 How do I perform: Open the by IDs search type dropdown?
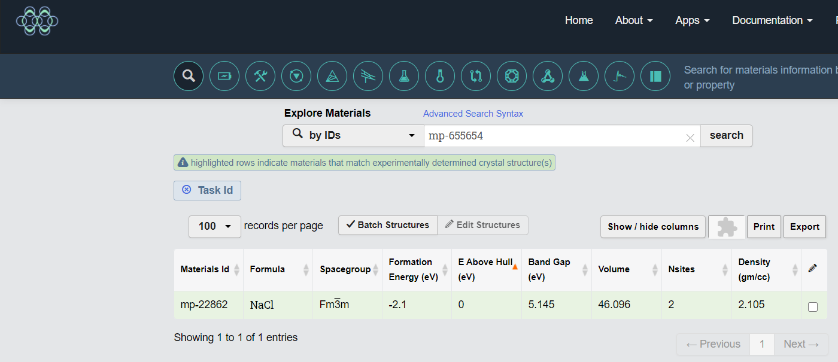[353, 135]
